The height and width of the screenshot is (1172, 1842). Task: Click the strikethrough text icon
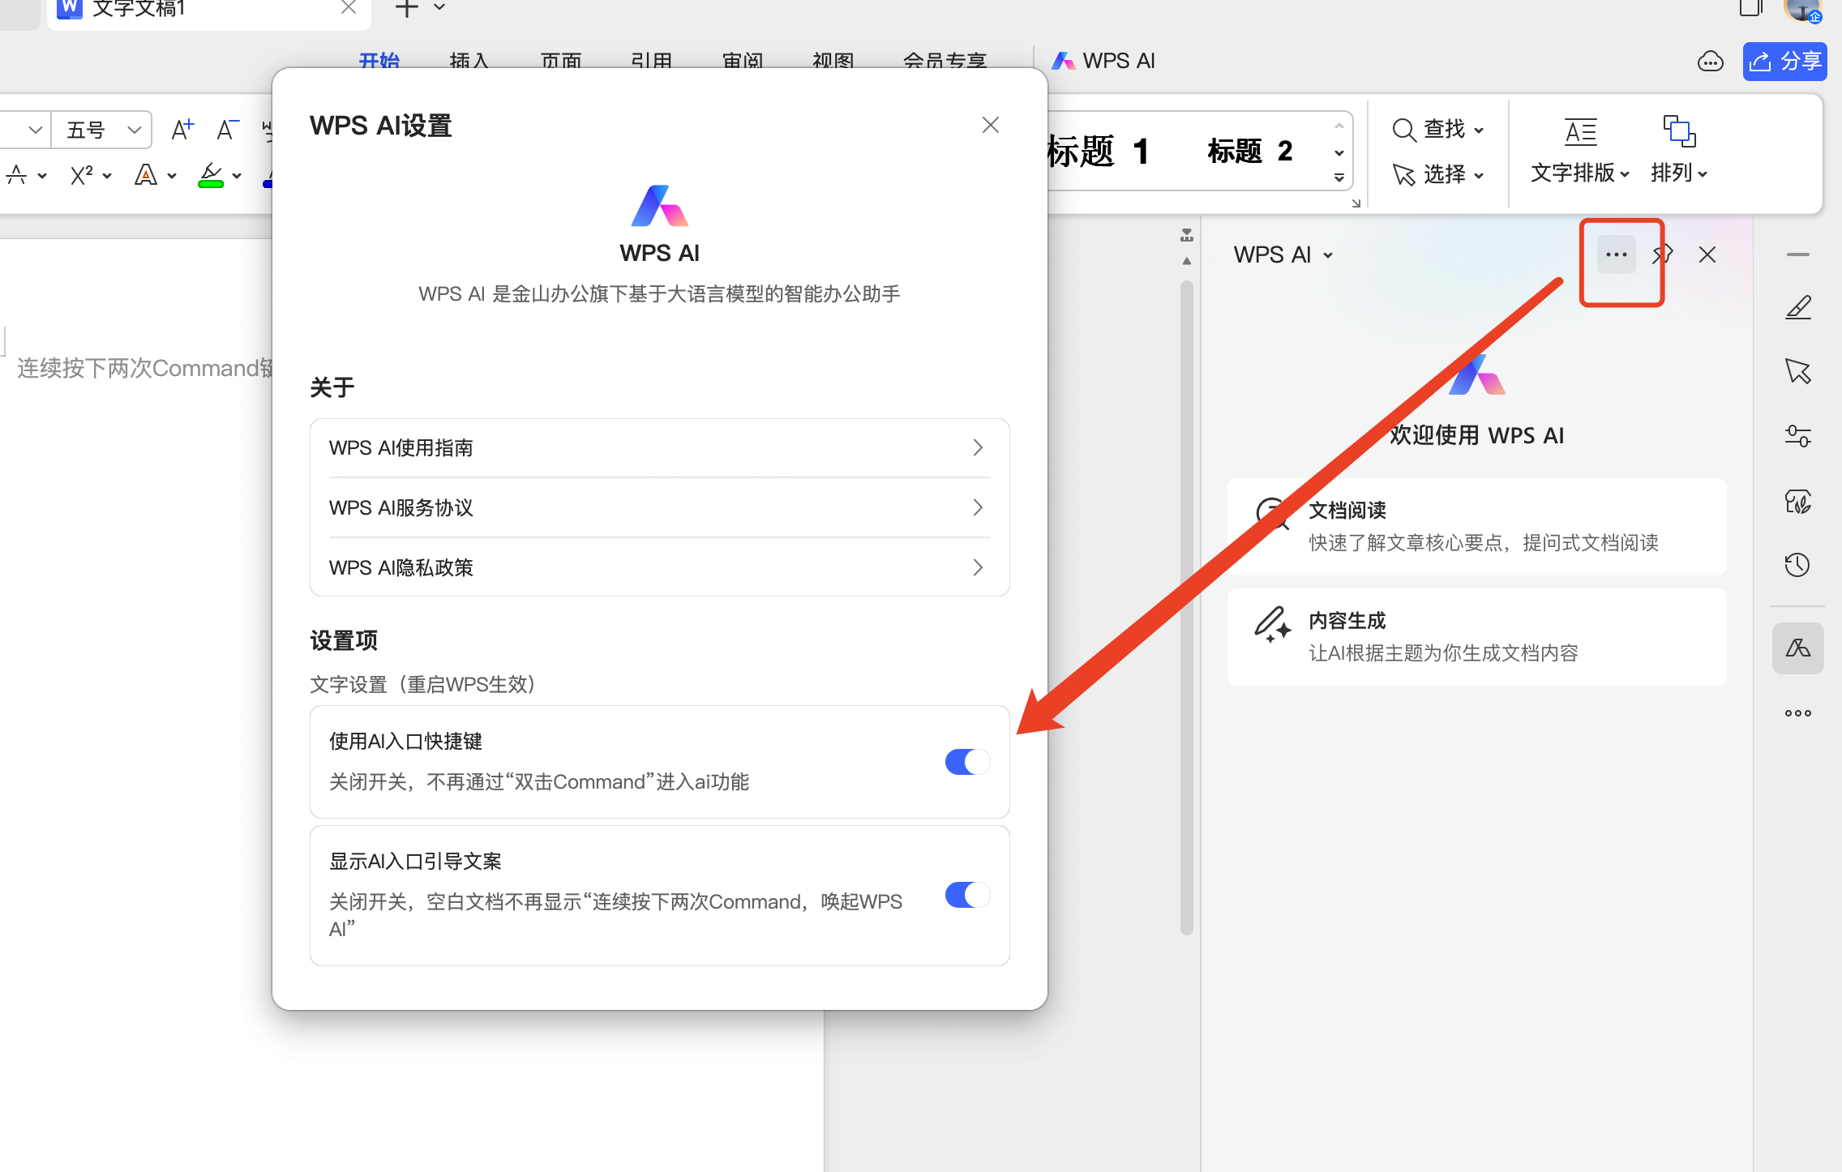point(16,174)
